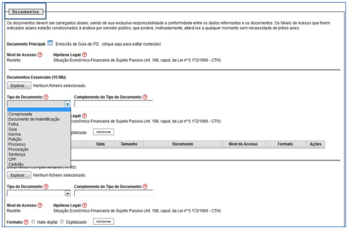Click help icon beside Hipótese Legal under Documento Principal
The height and width of the screenshot is (229, 348).
pyautogui.click(x=85, y=55)
